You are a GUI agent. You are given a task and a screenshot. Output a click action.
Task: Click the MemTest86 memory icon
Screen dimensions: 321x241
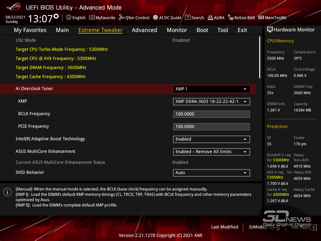point(261,18)
